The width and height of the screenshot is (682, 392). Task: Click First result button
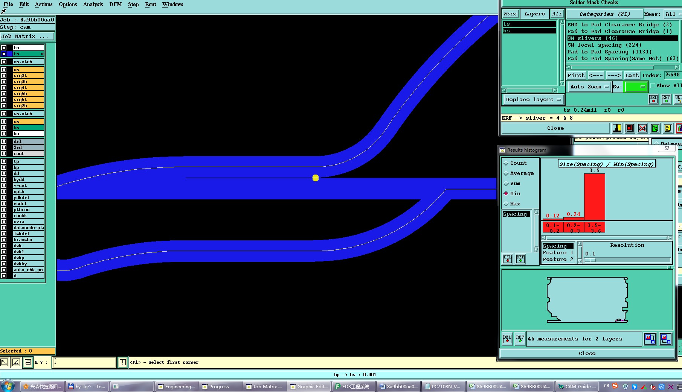576,75
